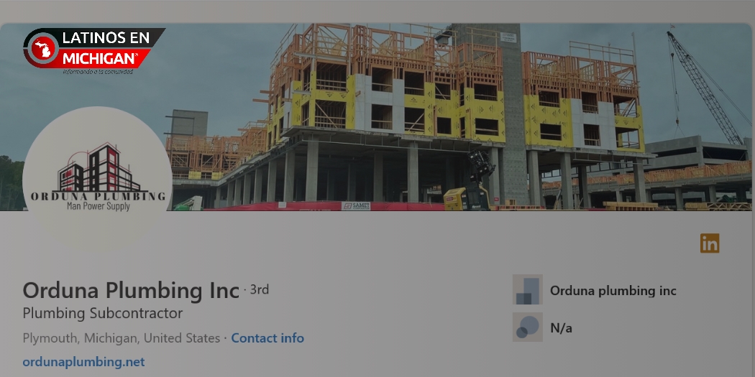The height and width of the screenshot is (377, 755).
Task: Click the Orduna plumbing inc company name
Action: point(613,290)
